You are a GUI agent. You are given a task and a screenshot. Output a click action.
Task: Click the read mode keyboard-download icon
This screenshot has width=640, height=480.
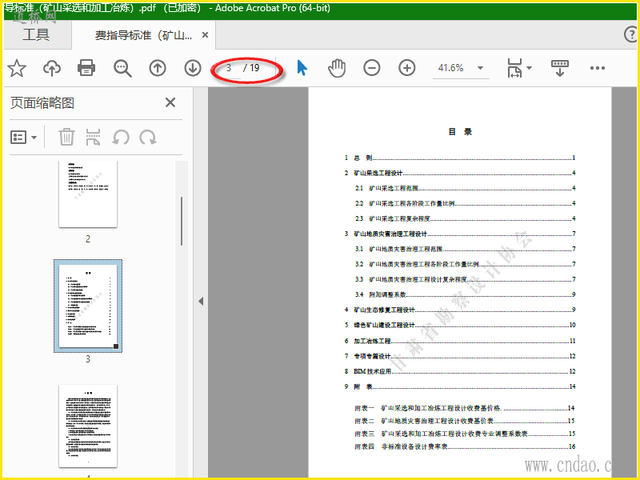click(x=559, y=68)
